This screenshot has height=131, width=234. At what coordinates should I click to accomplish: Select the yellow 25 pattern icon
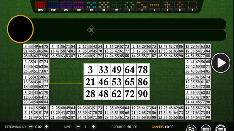(104, 6)
